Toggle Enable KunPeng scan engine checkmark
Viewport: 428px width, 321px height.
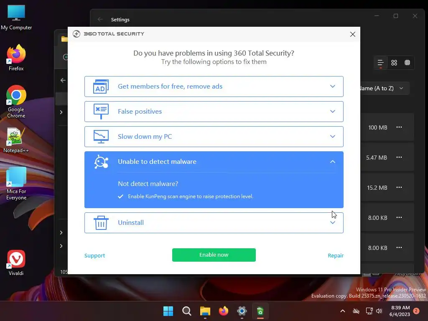(121, 196)
